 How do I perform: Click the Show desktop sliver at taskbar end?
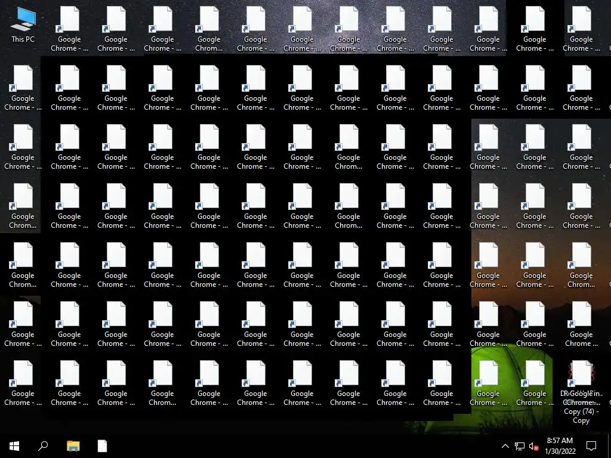click(x=609, y=446)
